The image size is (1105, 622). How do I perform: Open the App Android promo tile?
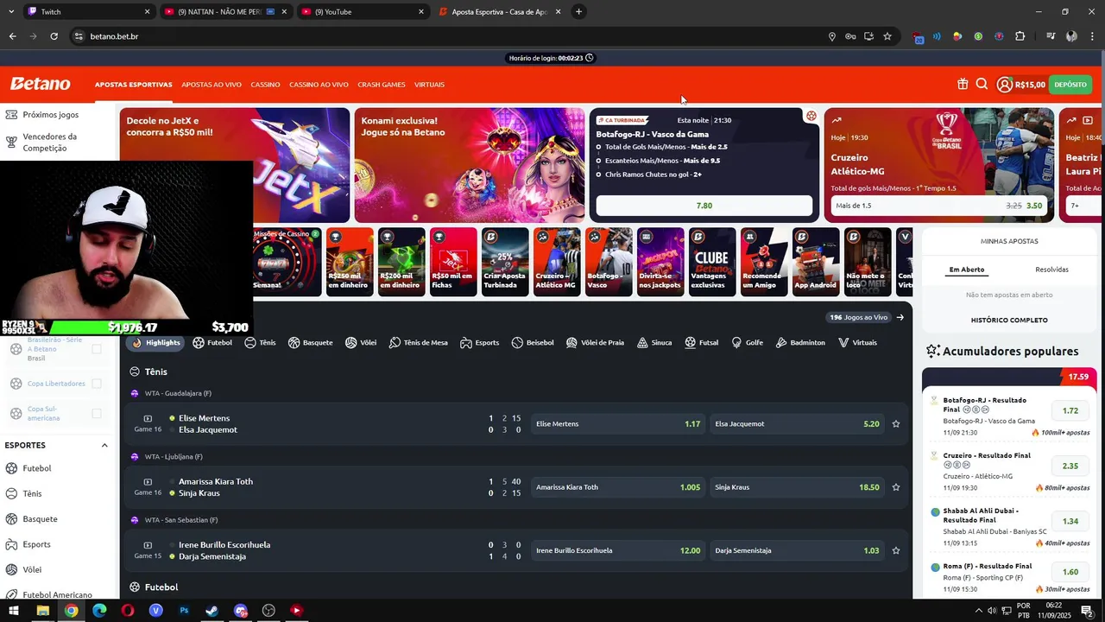(815, 262)
